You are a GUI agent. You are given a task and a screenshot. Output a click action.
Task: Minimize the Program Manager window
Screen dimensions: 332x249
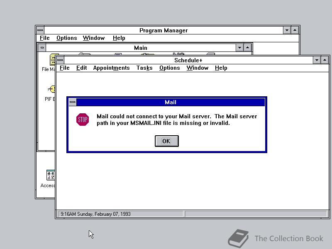click(x=287, y=30)
